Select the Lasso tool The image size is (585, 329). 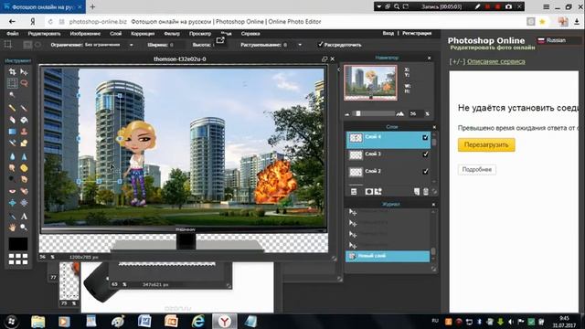[x=24, y=83]
